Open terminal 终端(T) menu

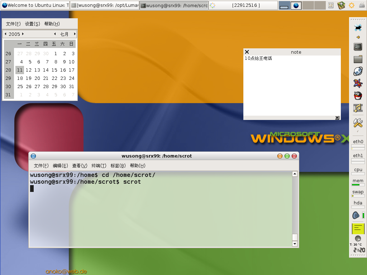click(x=99, y=166)
